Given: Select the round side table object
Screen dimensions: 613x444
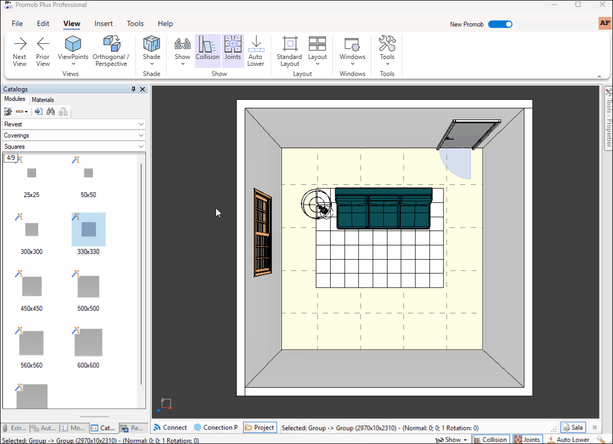Looking at the screenshot, I should (316, 204).
